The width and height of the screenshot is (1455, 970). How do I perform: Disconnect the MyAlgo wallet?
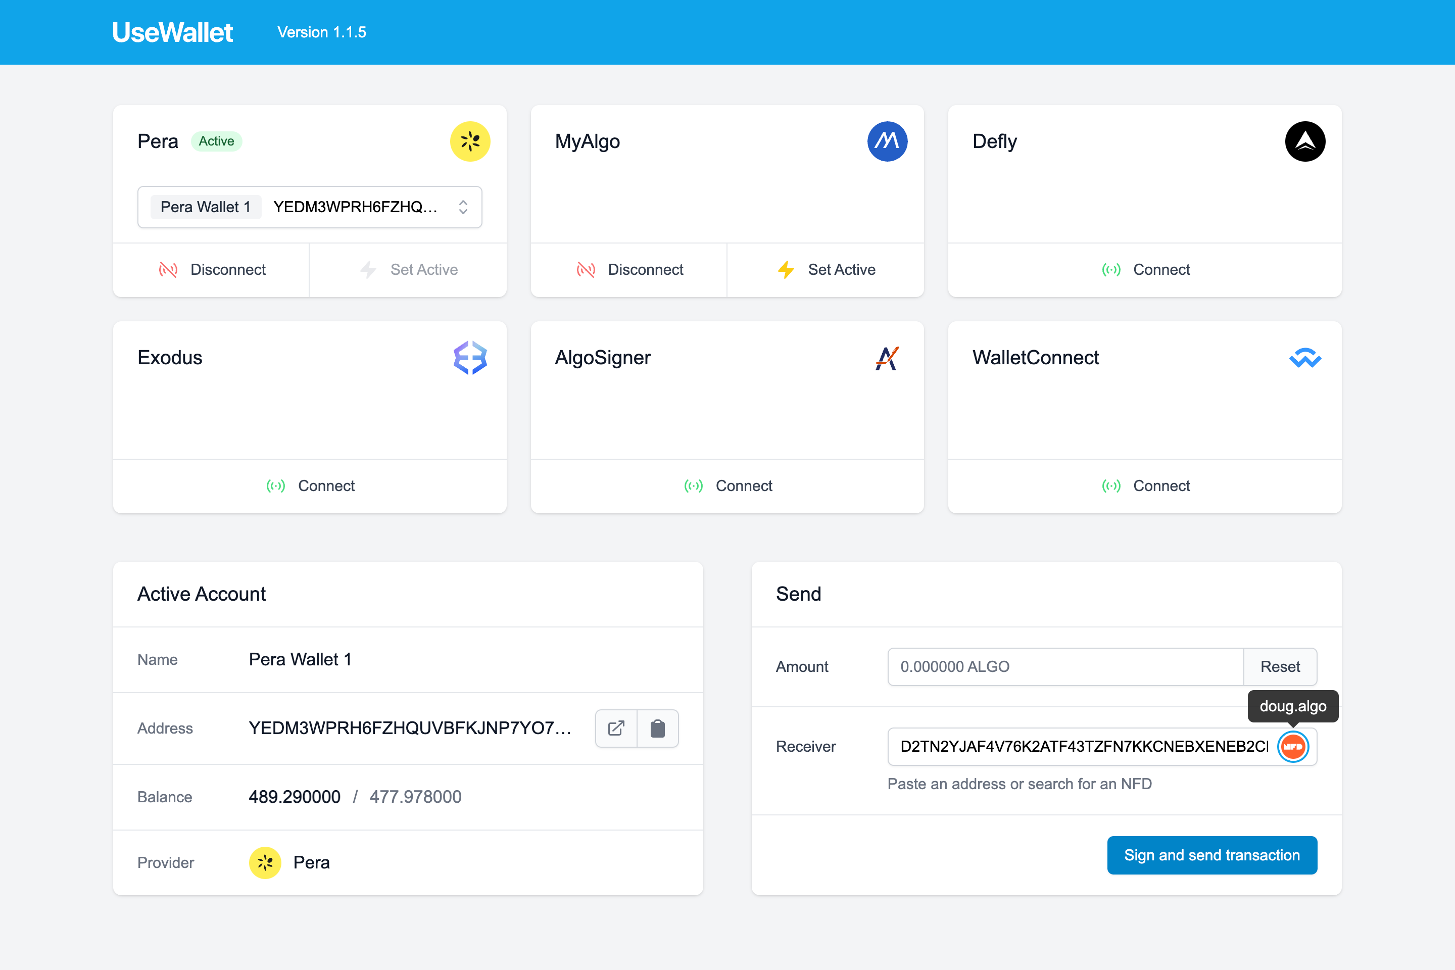(x=629, y=270)
